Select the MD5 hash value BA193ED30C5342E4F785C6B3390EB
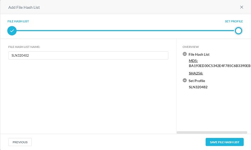Viewport: 251px width, 150px height. pyautogui.click(x=220, y=66)
